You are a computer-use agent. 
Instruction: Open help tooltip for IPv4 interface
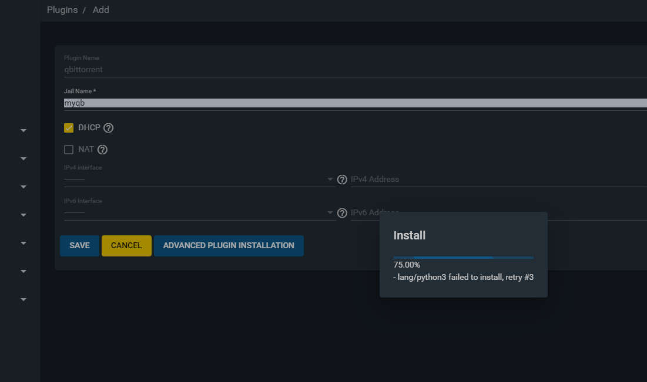(342, 180)
